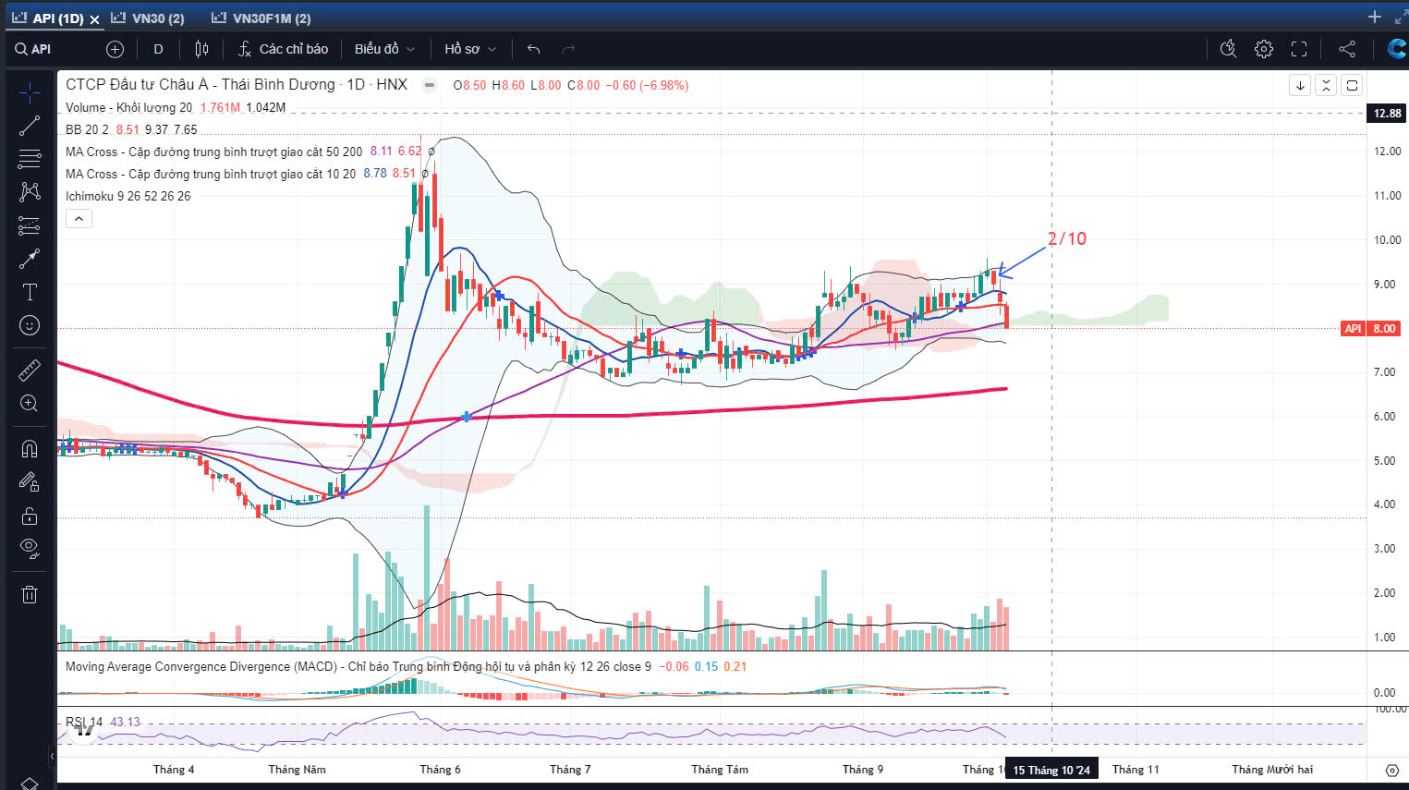This screenshot has height=790, width=1409.
Task: Click the add symbol compare plus icon
Action: click(x=115, y=49)
